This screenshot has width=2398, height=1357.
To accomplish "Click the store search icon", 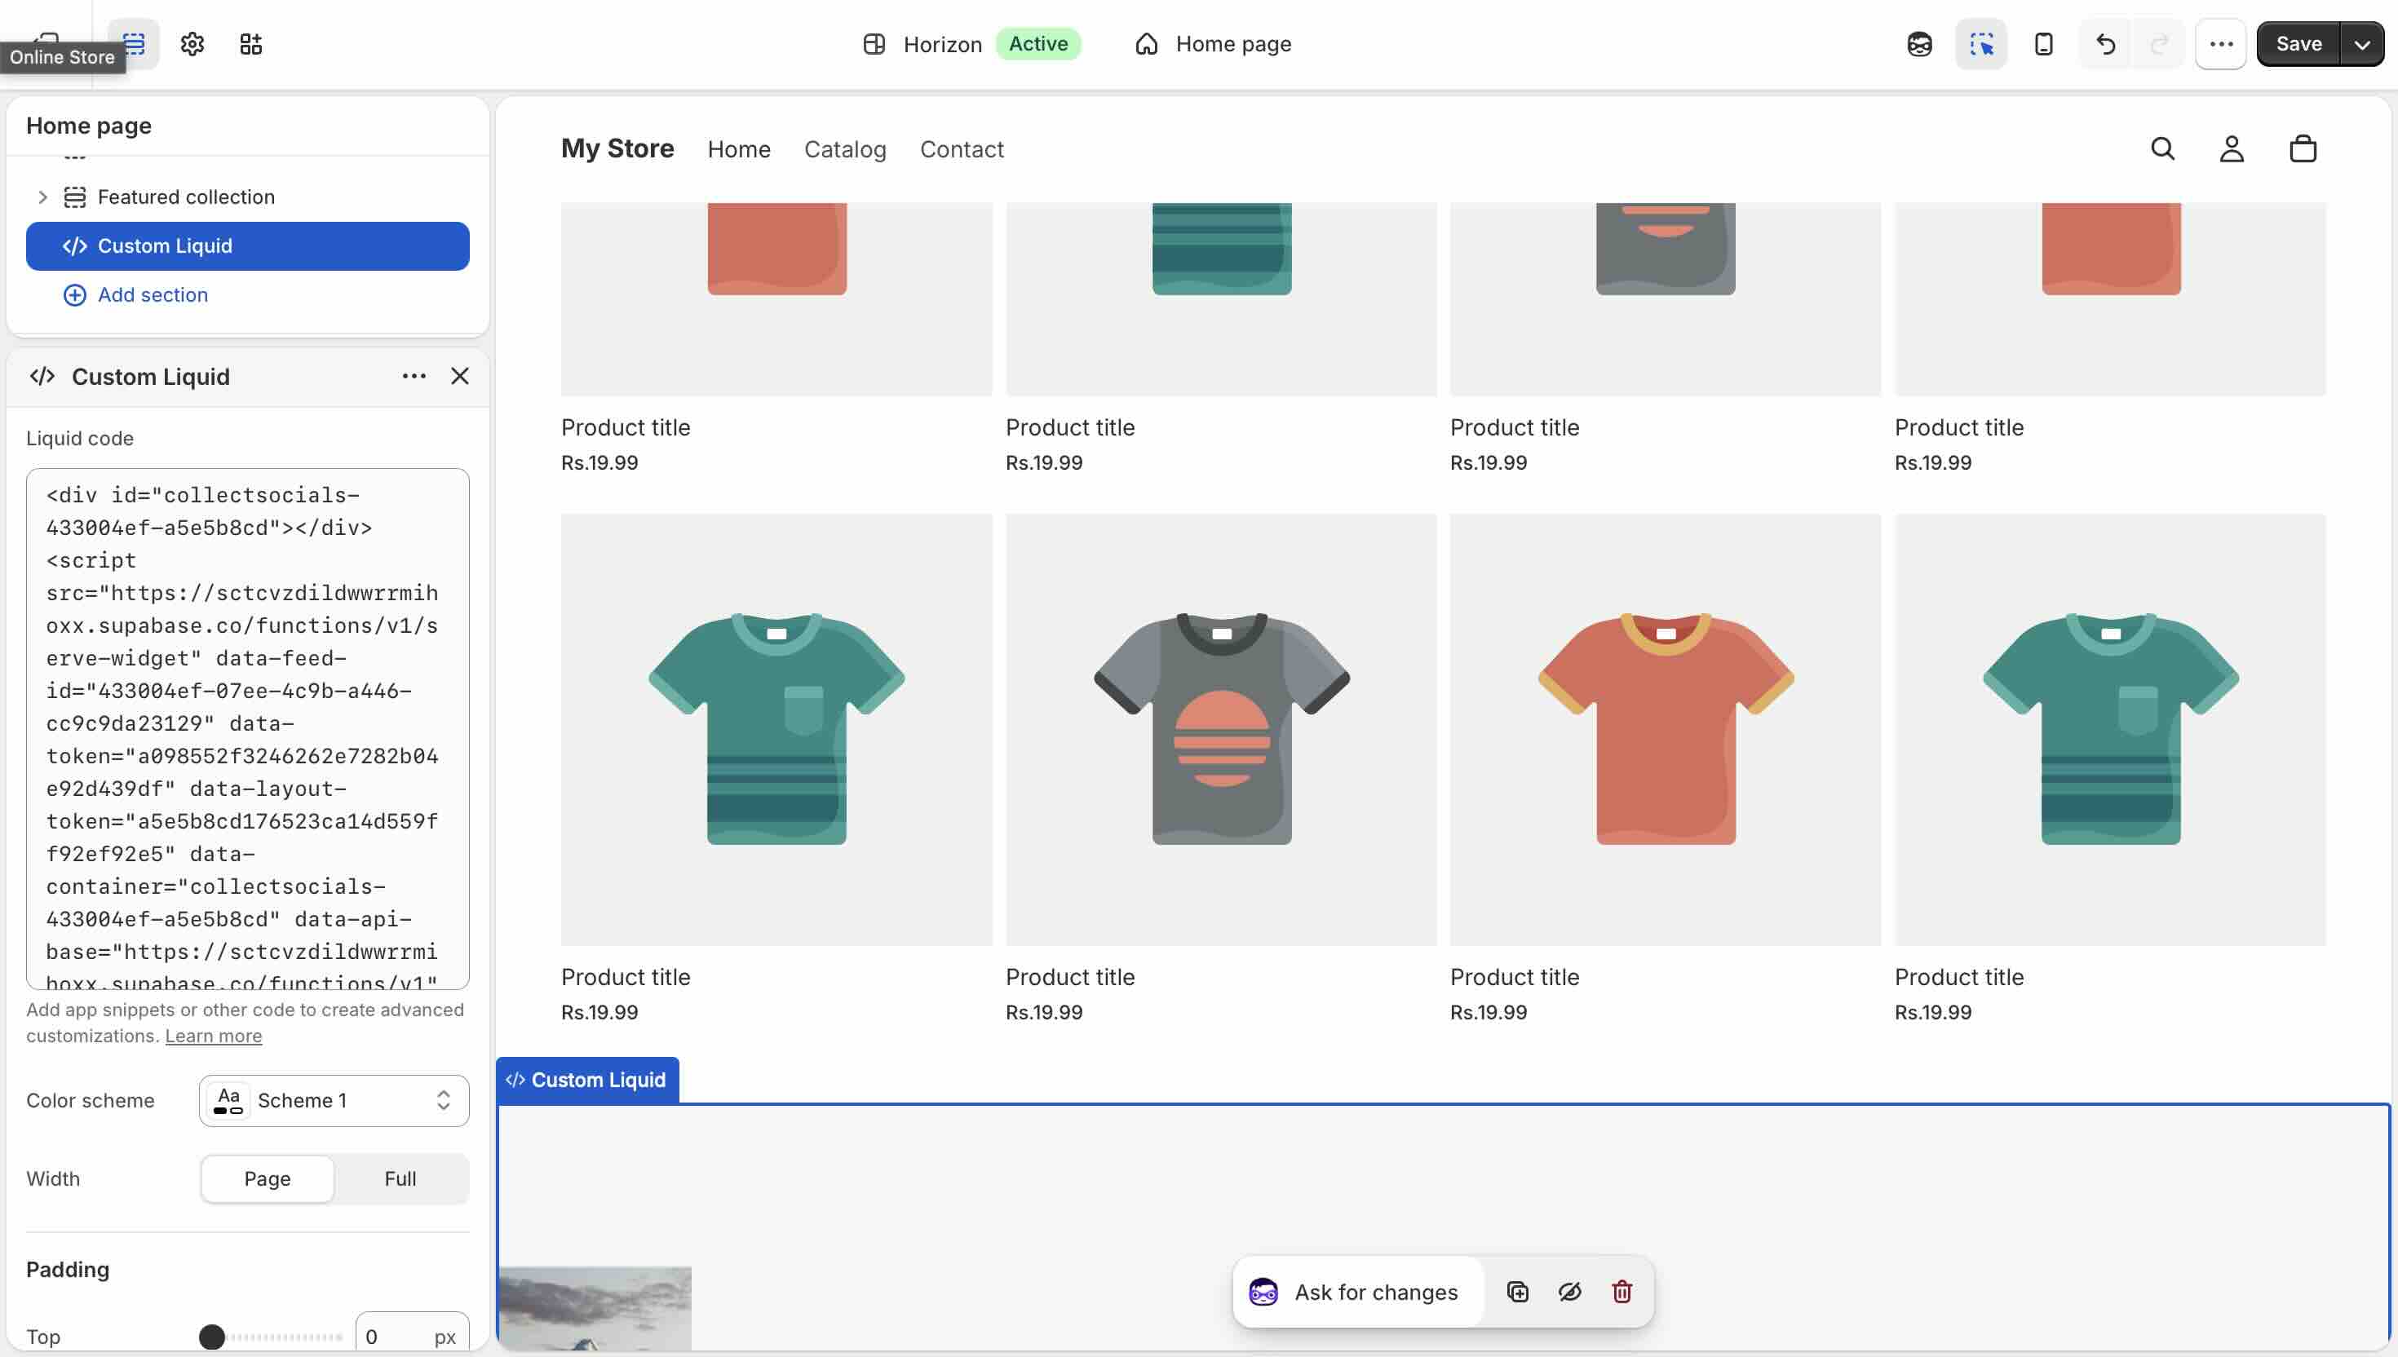I will click(2163, 148).
